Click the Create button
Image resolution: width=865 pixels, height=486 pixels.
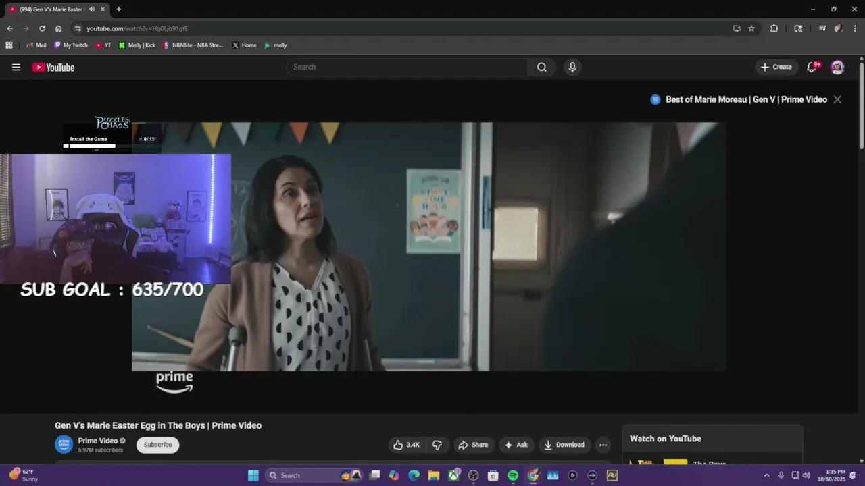coord(776,67)
